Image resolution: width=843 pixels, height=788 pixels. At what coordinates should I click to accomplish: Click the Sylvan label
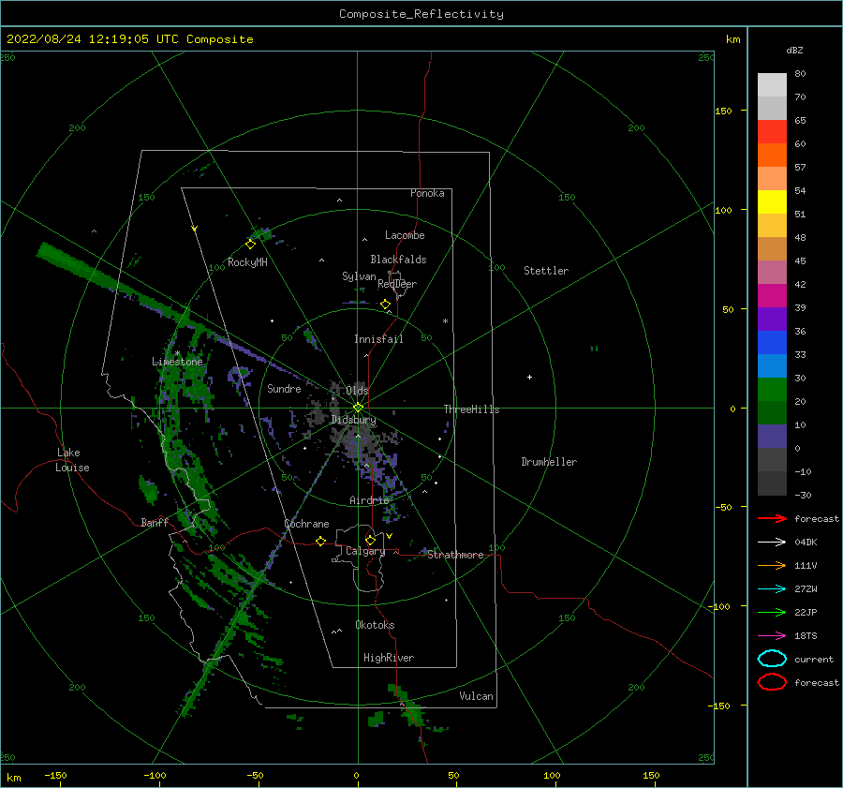tap(359, 276)
